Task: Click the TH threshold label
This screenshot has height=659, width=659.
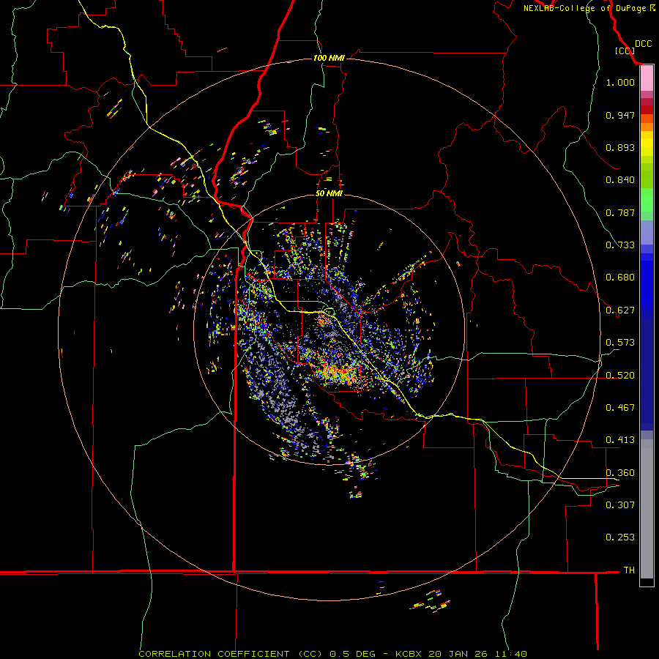Action: (x=629, y=570)
